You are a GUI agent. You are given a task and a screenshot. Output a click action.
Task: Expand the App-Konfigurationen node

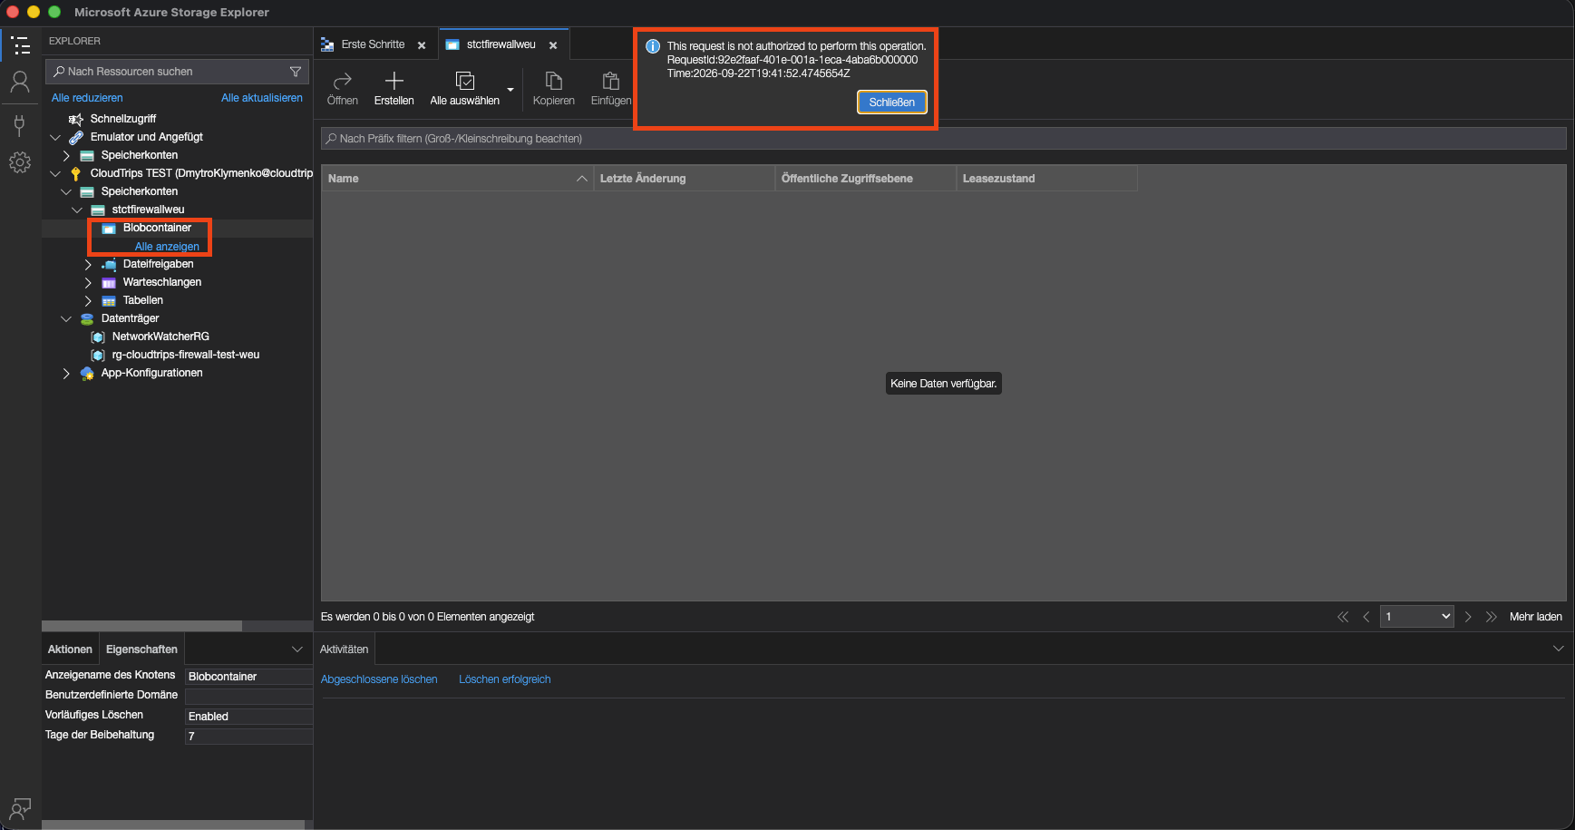pyautogui.click(x=66, y=374)
